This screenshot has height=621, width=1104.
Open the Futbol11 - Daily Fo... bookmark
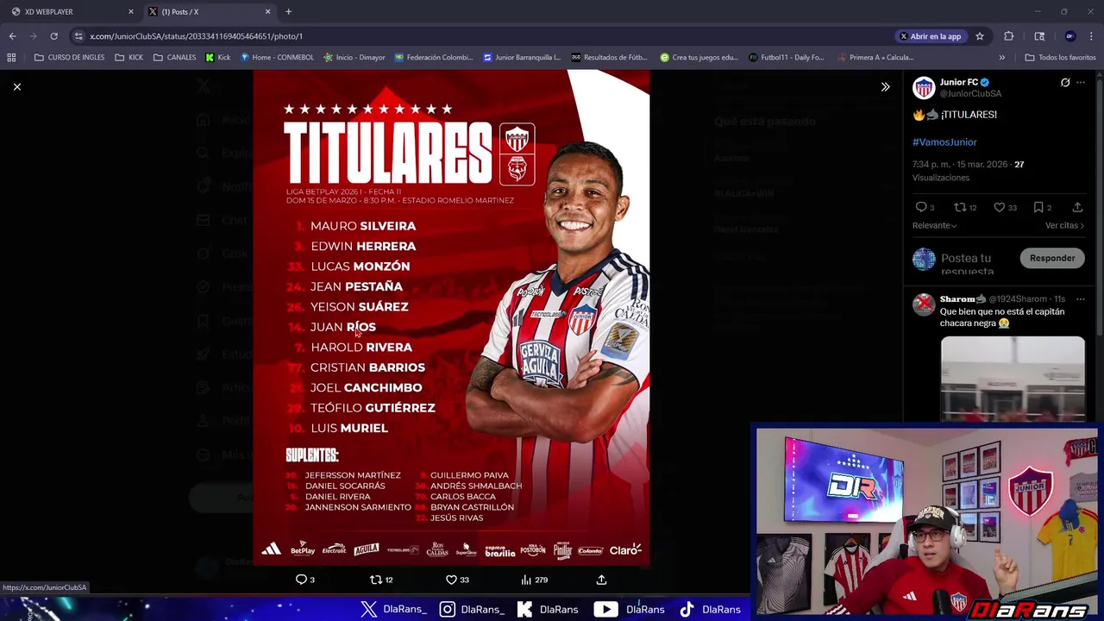point(787,58)
